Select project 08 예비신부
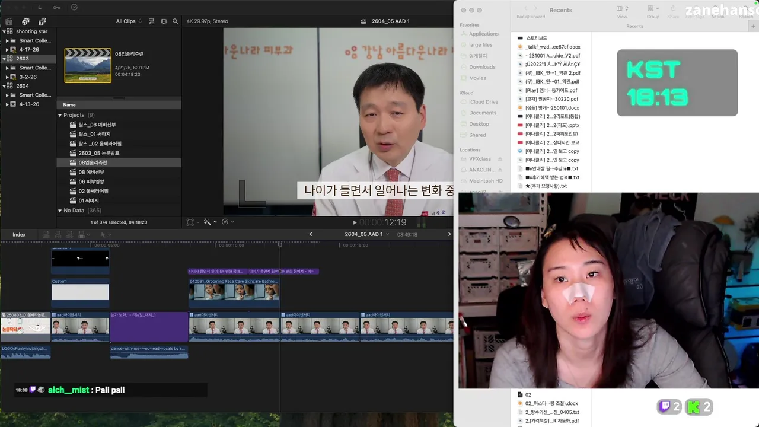Image resolution: width=759 pixels, height=427 pixels. click(91, 172)
